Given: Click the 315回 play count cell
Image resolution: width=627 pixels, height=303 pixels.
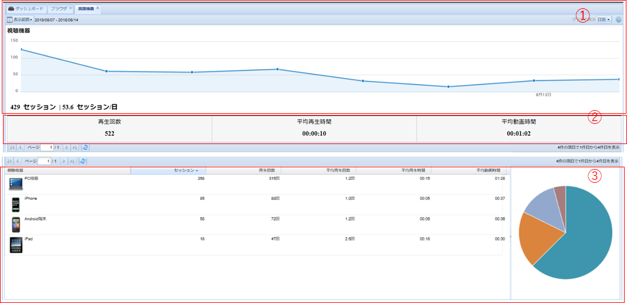Looking at the screenshot, I should coord(274,179).
